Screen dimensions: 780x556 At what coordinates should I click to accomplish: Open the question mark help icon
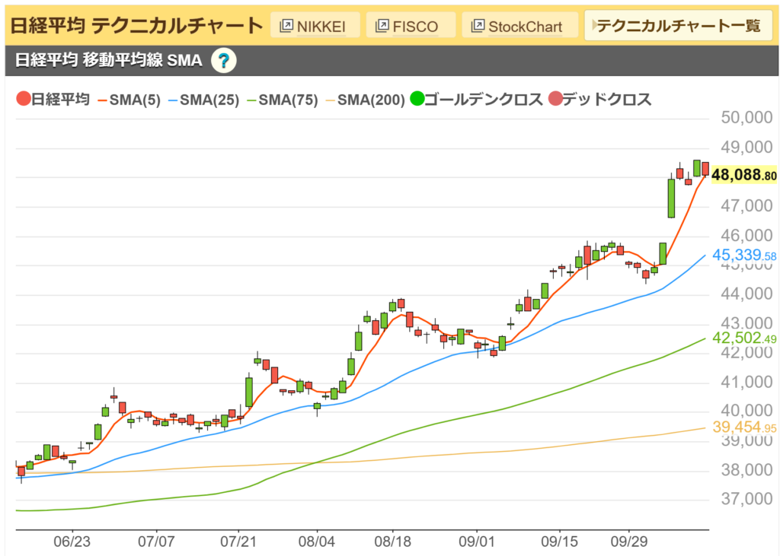(x=223, y=61)
